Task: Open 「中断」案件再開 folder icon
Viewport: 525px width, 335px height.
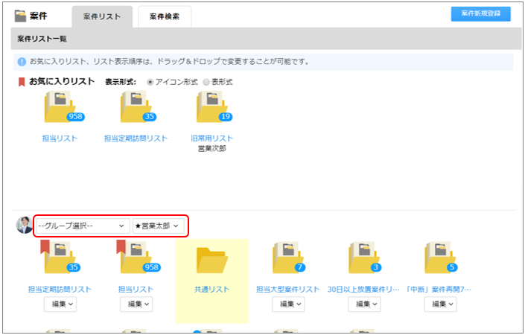Action: click(x=440, y=258)
